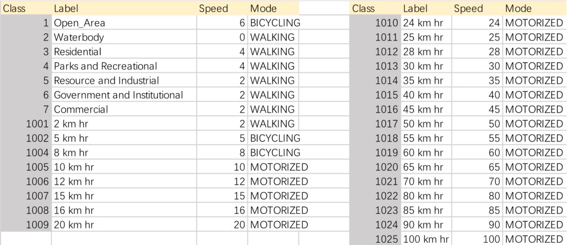This screenshot has width=567, height=245.
Task: Select the Residential label cell
Action: [78, 52]
